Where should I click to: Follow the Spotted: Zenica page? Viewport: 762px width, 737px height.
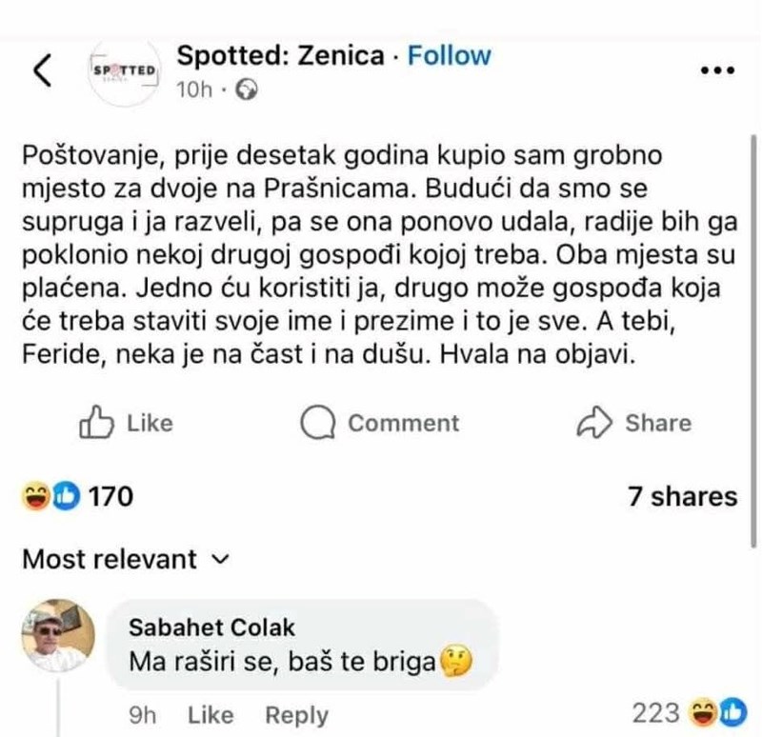[x=449, y=55]
